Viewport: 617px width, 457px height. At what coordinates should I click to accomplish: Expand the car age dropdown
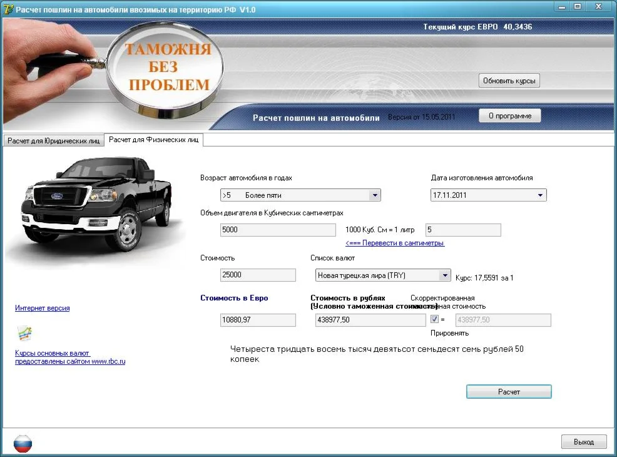click(375, 195)
